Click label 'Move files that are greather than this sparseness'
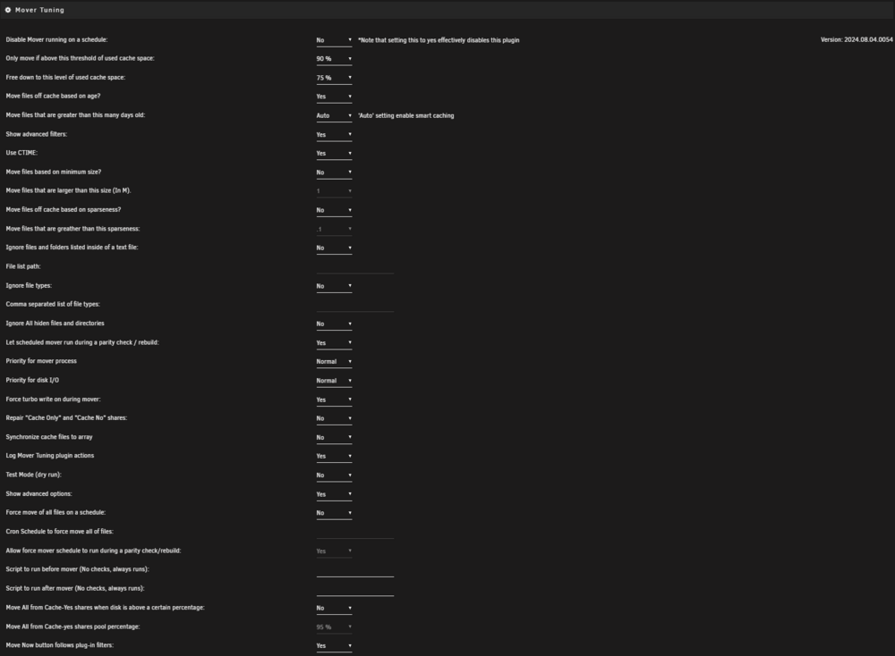Viewport: 895px width, 656px height. (x=73, y=229)
